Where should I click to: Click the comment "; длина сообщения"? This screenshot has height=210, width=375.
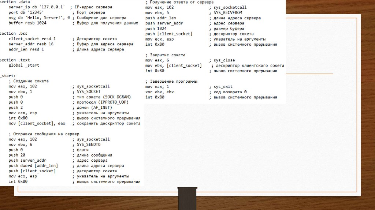[92, 155]
